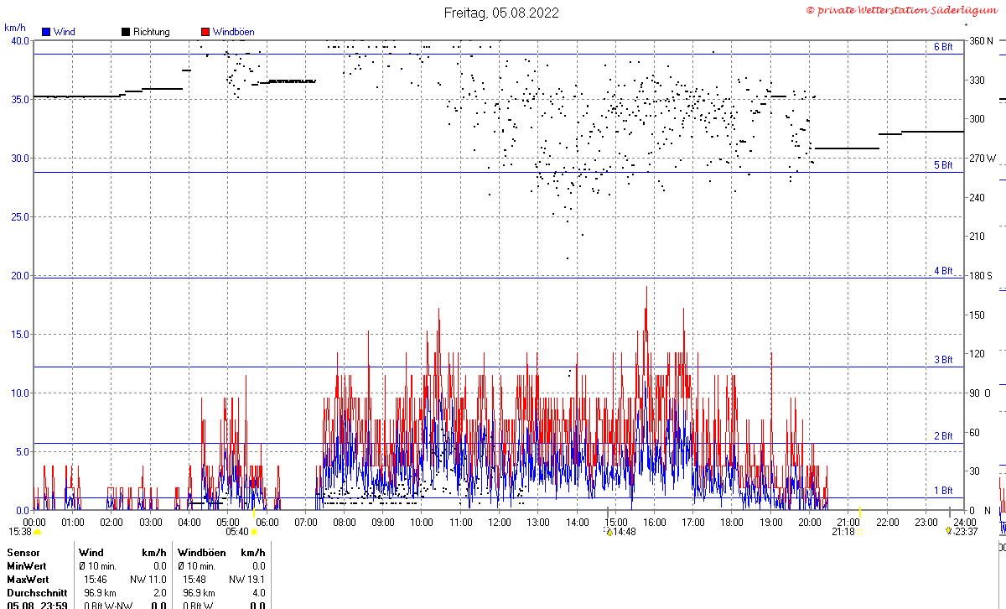The width and height of the screenshot is (1006, 609).
Task: Click the red Windböen legend square
Action: click(x=205, y=32)
